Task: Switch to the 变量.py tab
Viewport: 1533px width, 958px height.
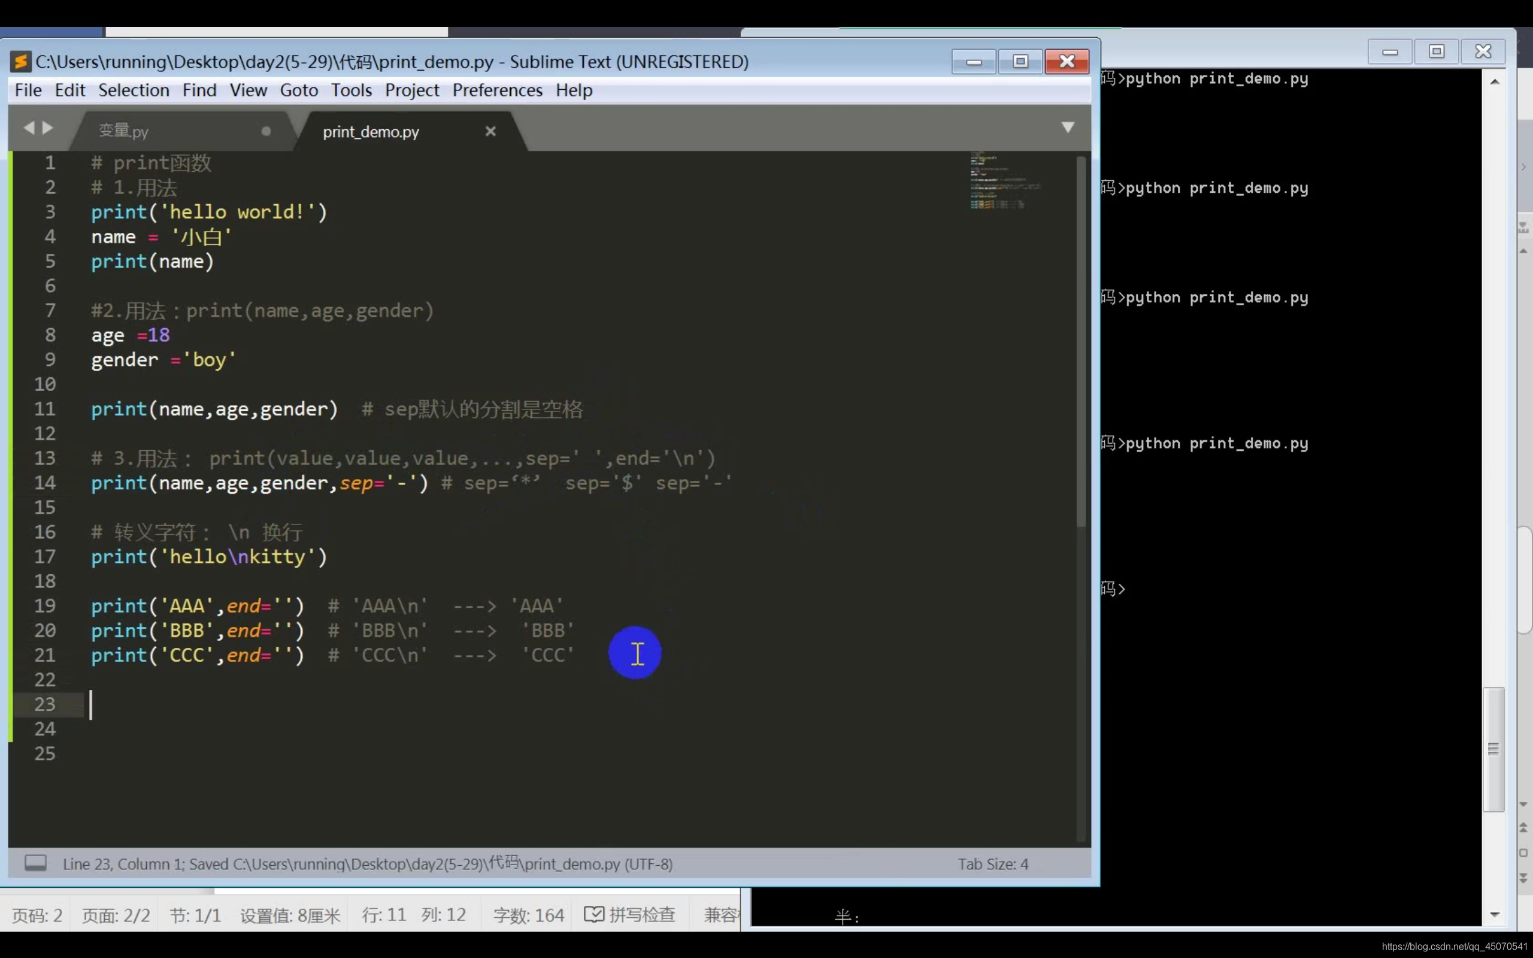Action: pyautogui.click(x=124, y=131)
